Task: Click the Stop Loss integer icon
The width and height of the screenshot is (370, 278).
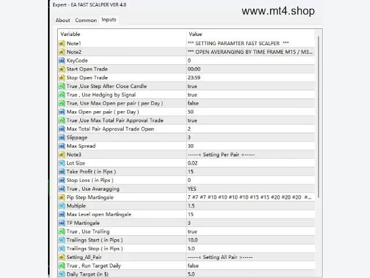Action: tap(62, 180)
